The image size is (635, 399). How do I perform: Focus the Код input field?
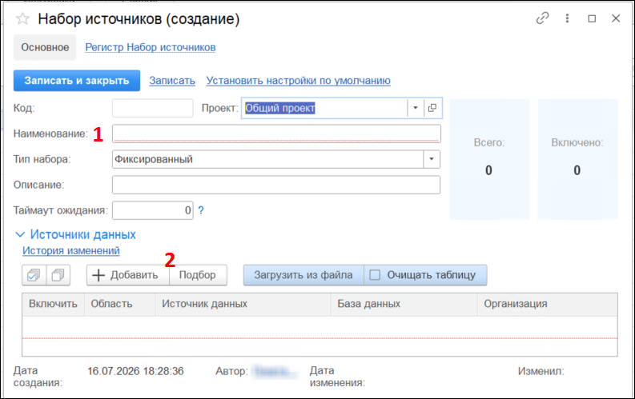click(x=153, y=108)
